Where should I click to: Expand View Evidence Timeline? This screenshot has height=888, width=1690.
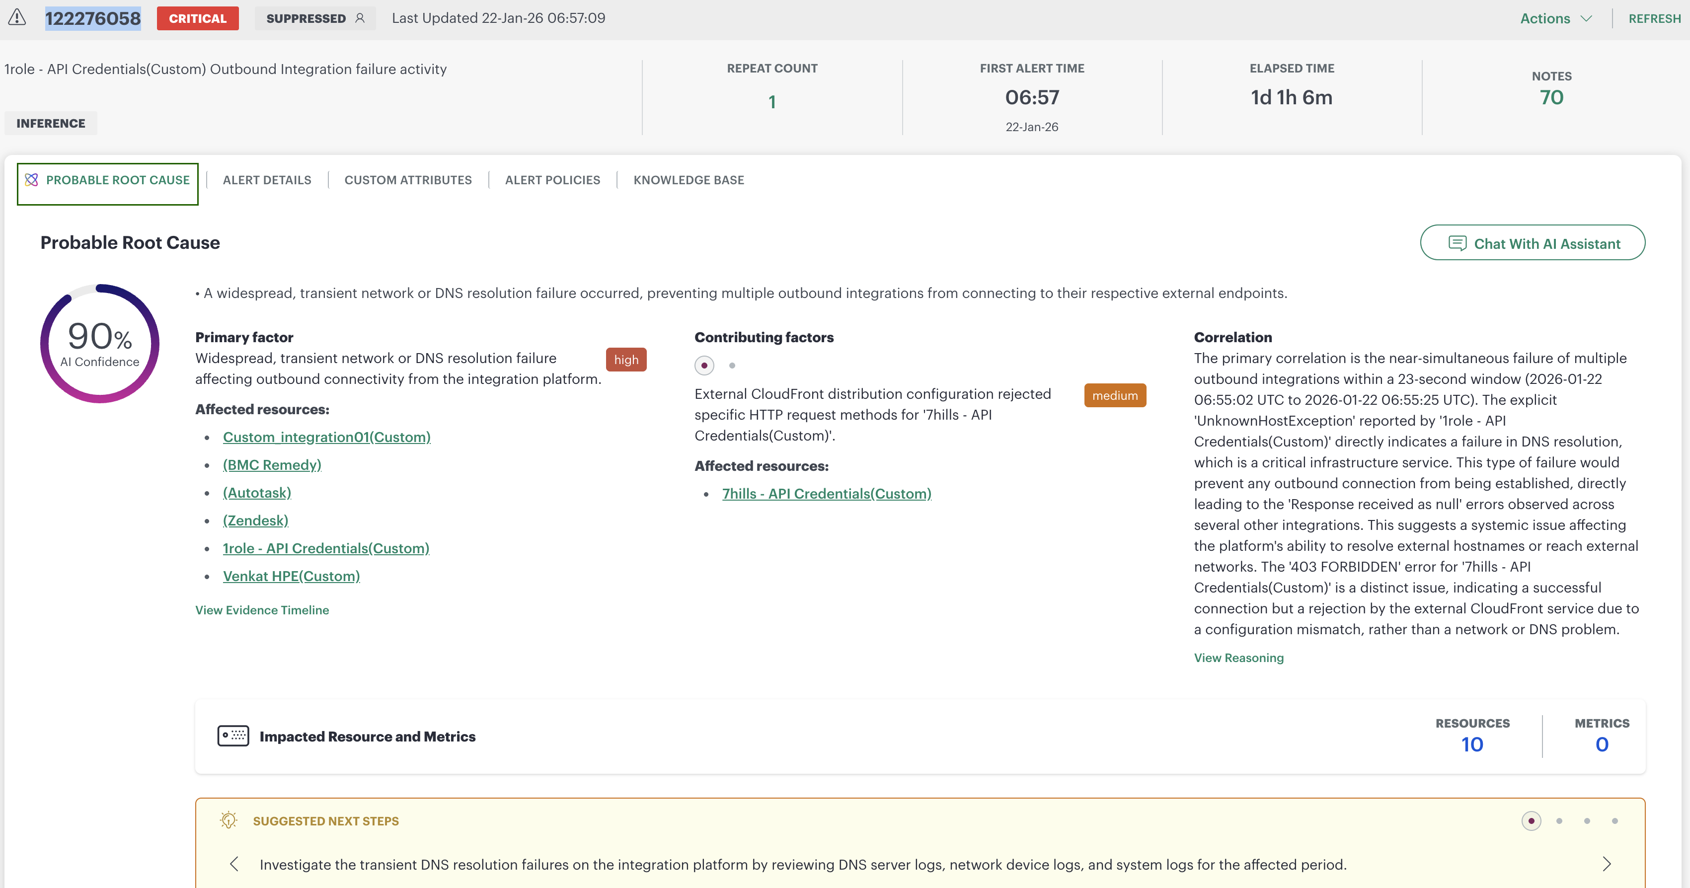[x=262, y=610]
